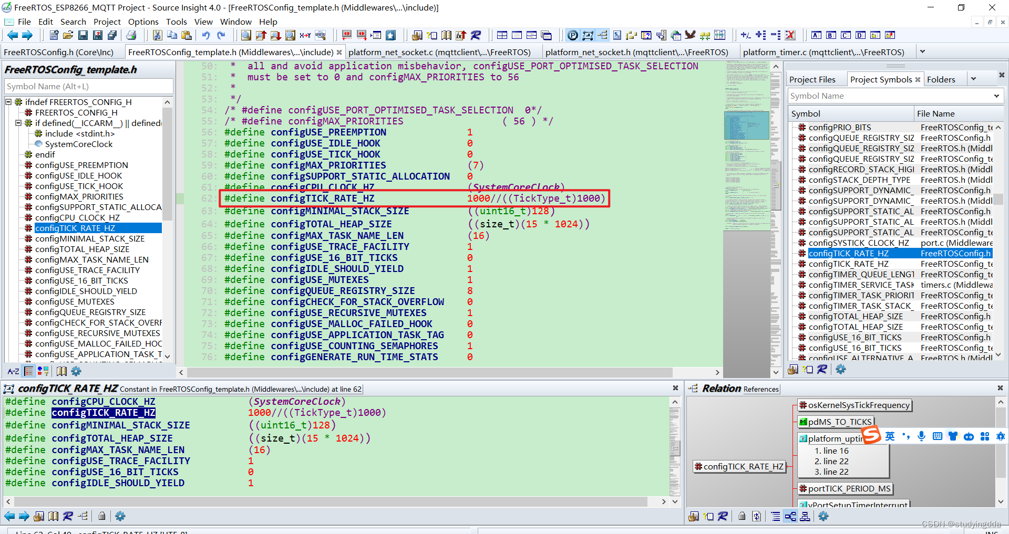Toggle the Relation window panel button
Screen dimensions: 1009x534
pyautogui.click(x=603, y=35)
